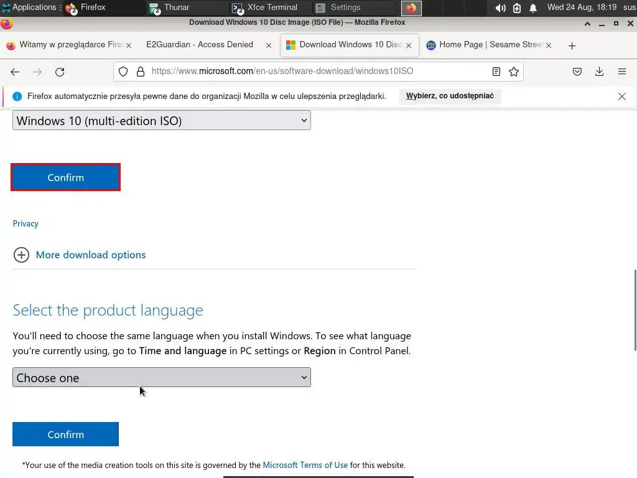Click Wybierz, co udostępniać button
This screenshot has width=637, height=478.
[450, 96]
